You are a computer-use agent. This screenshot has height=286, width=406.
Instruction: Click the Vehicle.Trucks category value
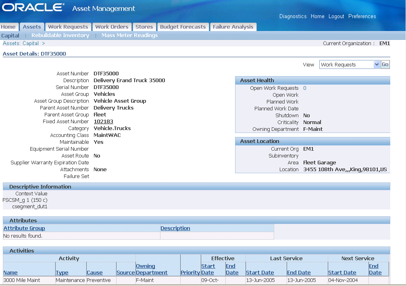pyautogui.click(x=112, y=128)
